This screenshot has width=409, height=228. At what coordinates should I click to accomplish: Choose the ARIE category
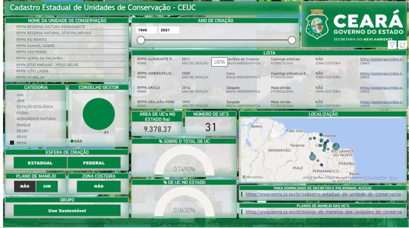pos(21,101)
